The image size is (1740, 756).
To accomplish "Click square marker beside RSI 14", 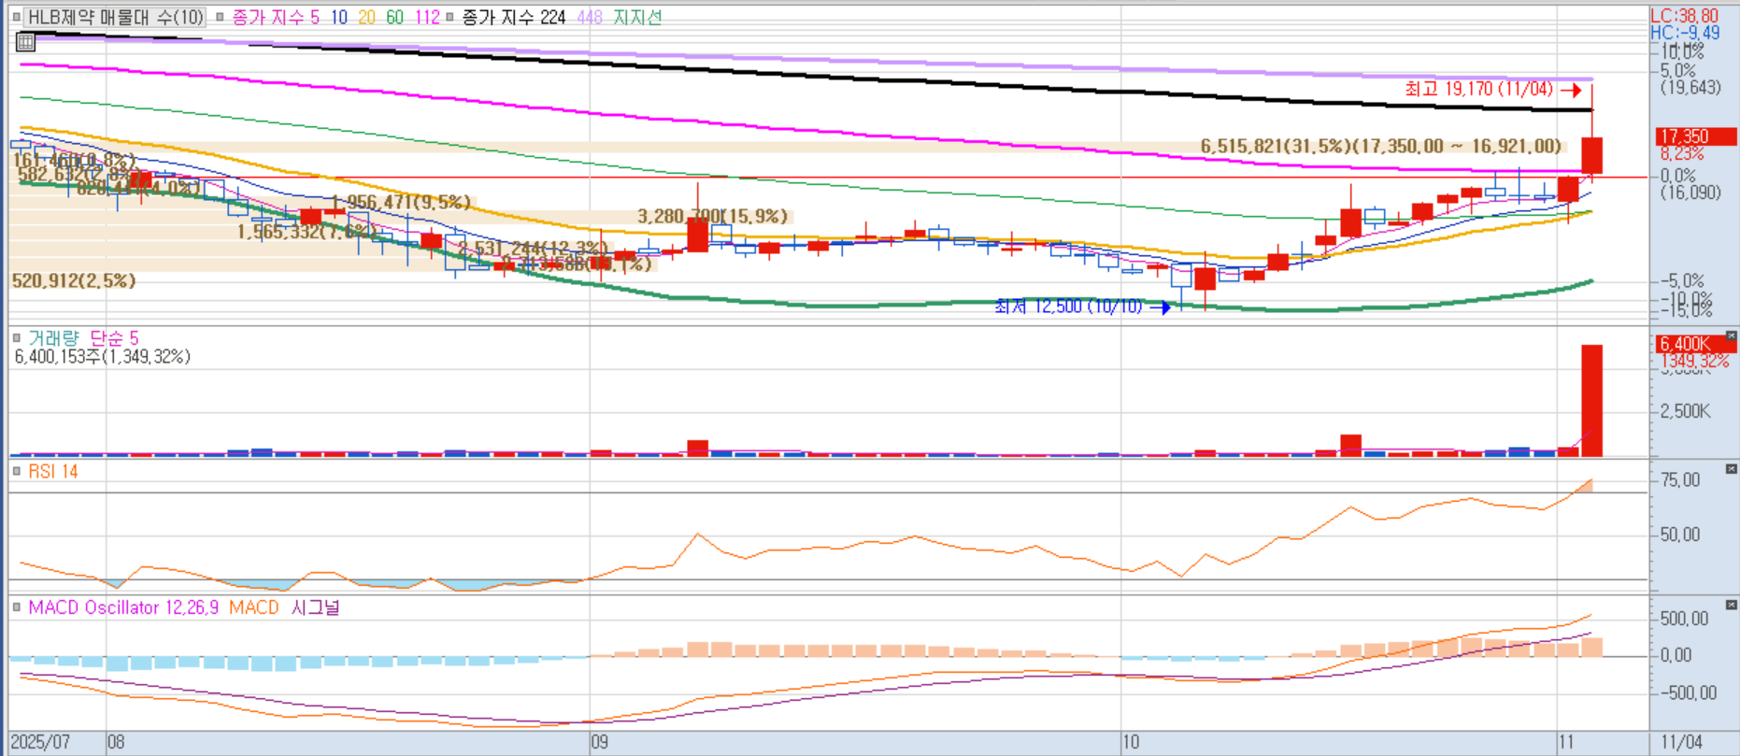I will [17, 471].
